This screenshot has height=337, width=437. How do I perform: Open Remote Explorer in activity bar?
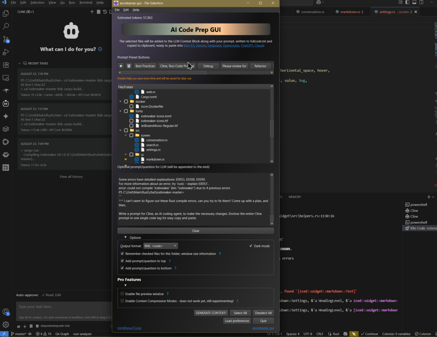click(x=6, y=78)
